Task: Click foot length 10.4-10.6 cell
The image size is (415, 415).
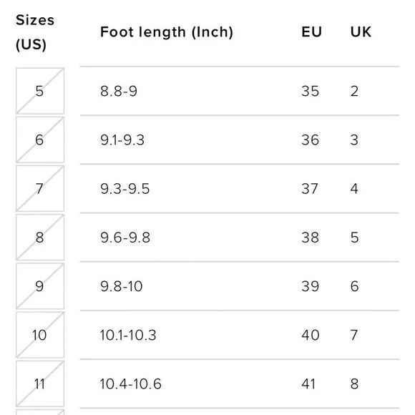Action: pos(130,384)
